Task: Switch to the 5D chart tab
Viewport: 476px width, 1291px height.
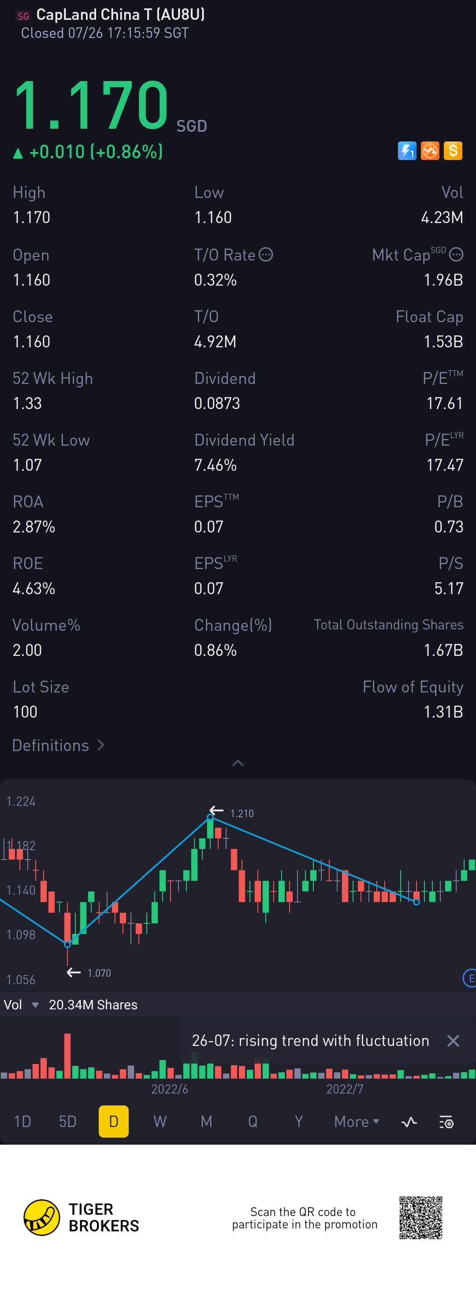Action: [x=67, y=1122]
